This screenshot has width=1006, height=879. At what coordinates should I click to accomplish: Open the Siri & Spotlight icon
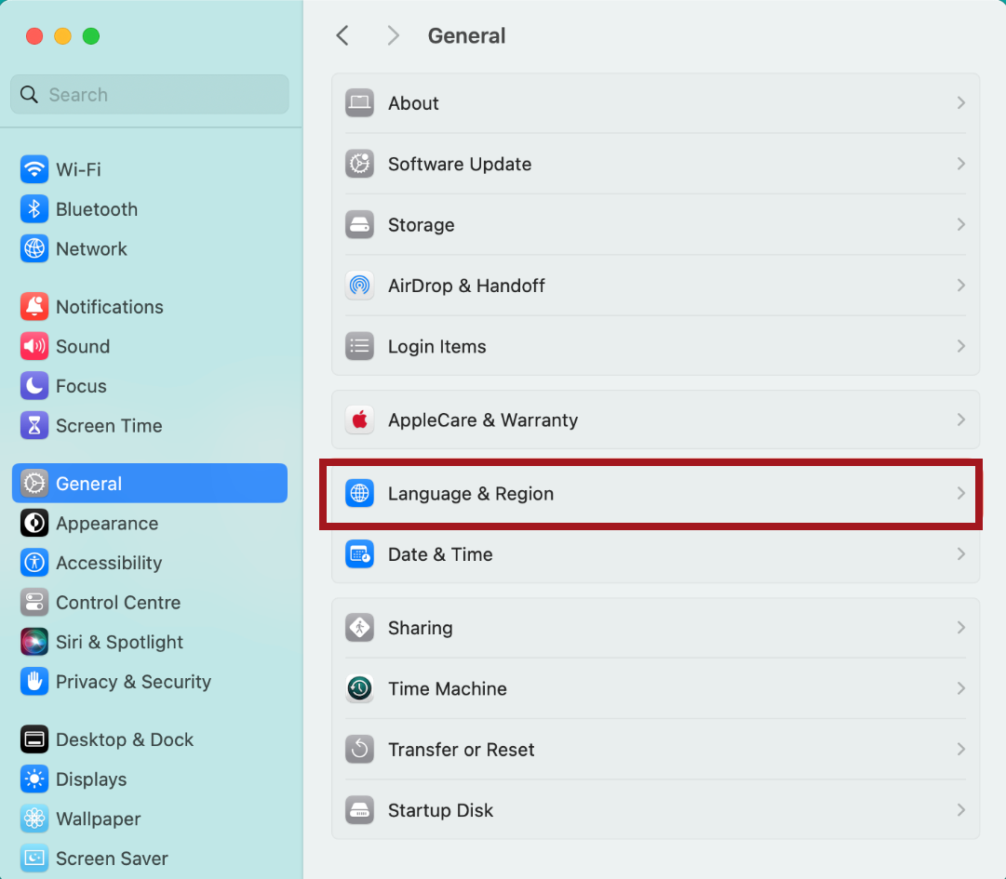click(x=34, y=642)
